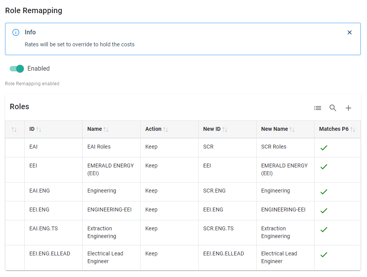Click checkmark in EAI.ENG row
367x277 pixels.
tap(324, 192)
